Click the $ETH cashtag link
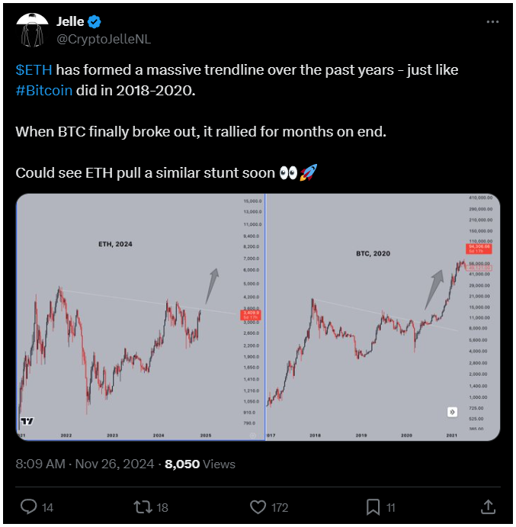The height and width of the screenshot is (527, 516). (x=34, y=70)
